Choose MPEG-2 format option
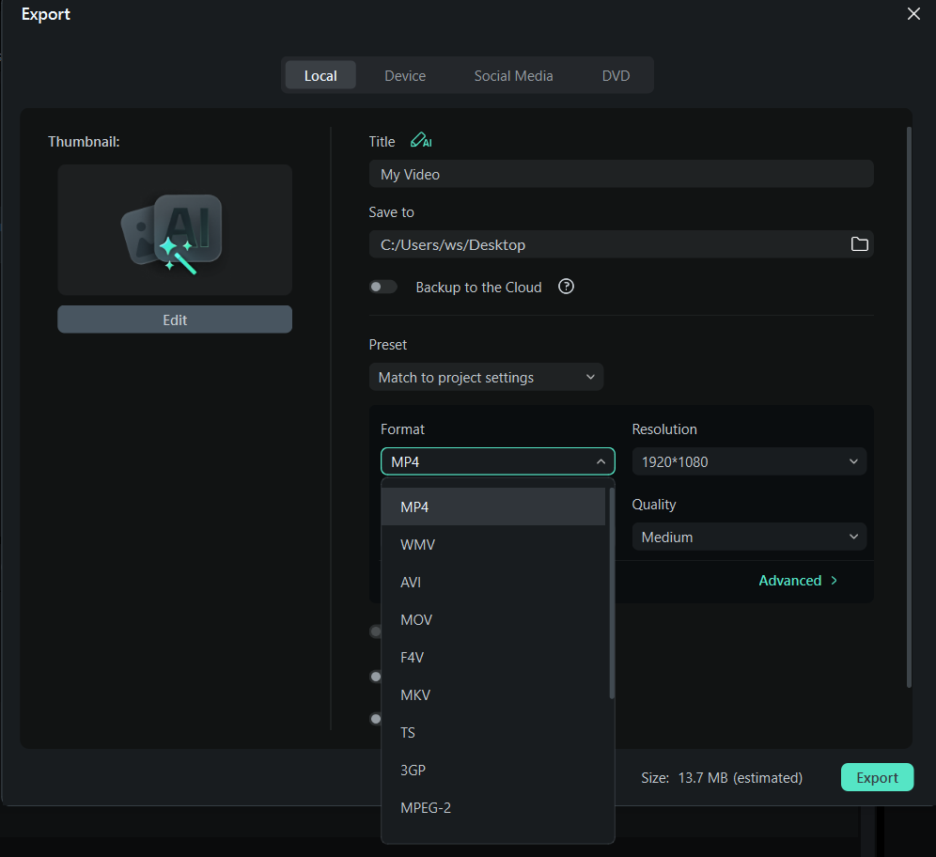The image size is (936, 857). 493,807
